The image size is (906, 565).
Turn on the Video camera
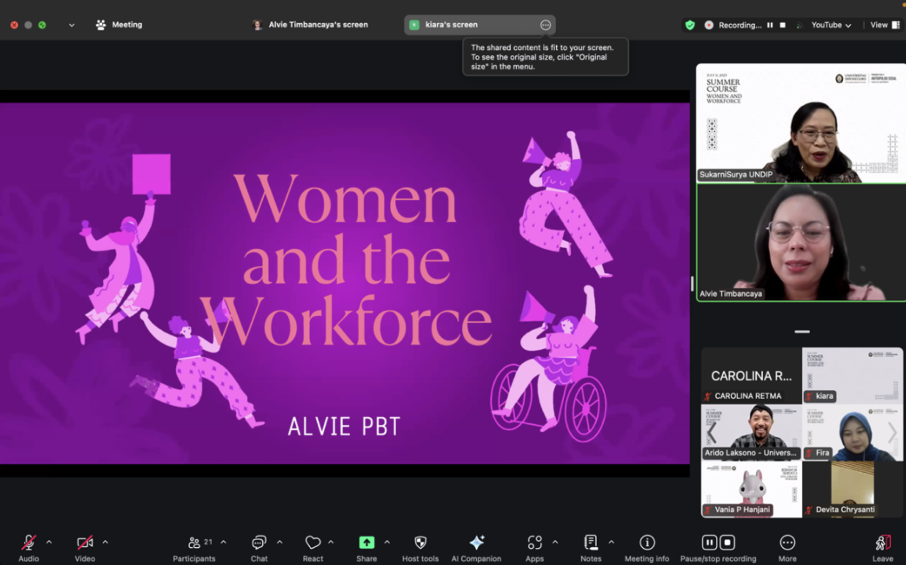[x=84, y=543]
